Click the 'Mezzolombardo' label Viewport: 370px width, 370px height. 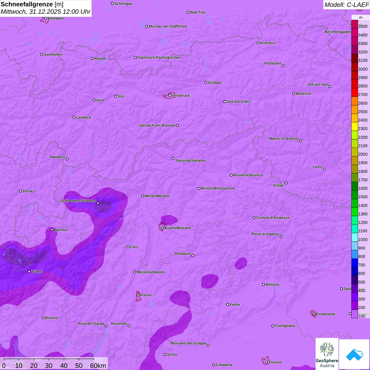[x=151, y=272]
